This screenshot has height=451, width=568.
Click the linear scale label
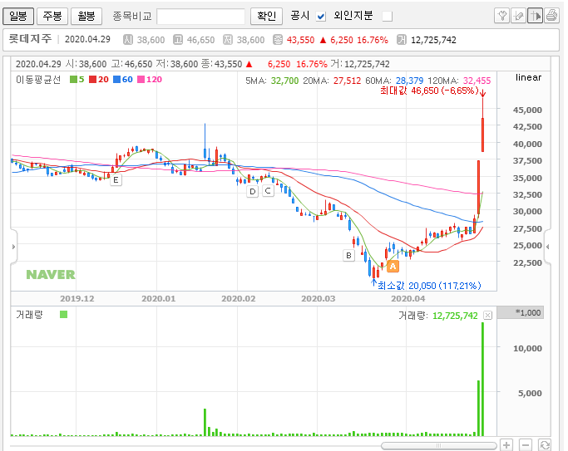point(528,77)
